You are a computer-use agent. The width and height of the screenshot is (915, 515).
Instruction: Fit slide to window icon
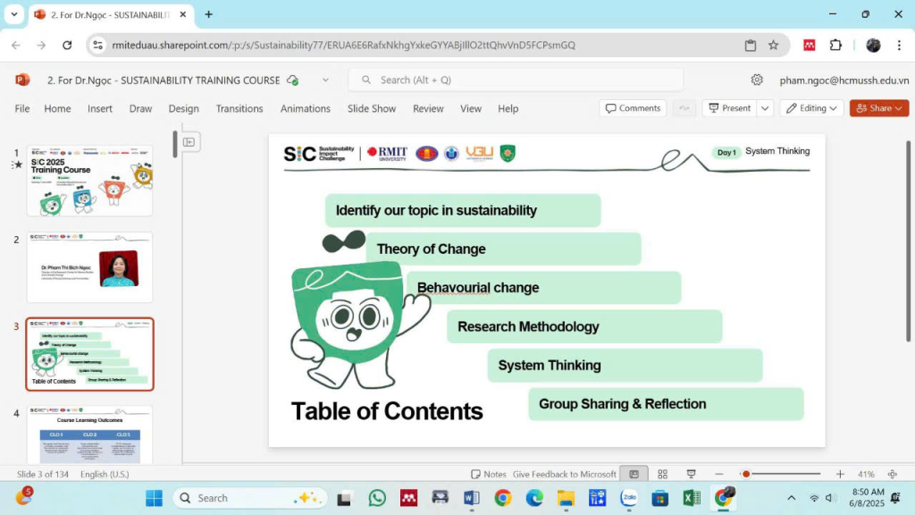click(x=893, y=474)
